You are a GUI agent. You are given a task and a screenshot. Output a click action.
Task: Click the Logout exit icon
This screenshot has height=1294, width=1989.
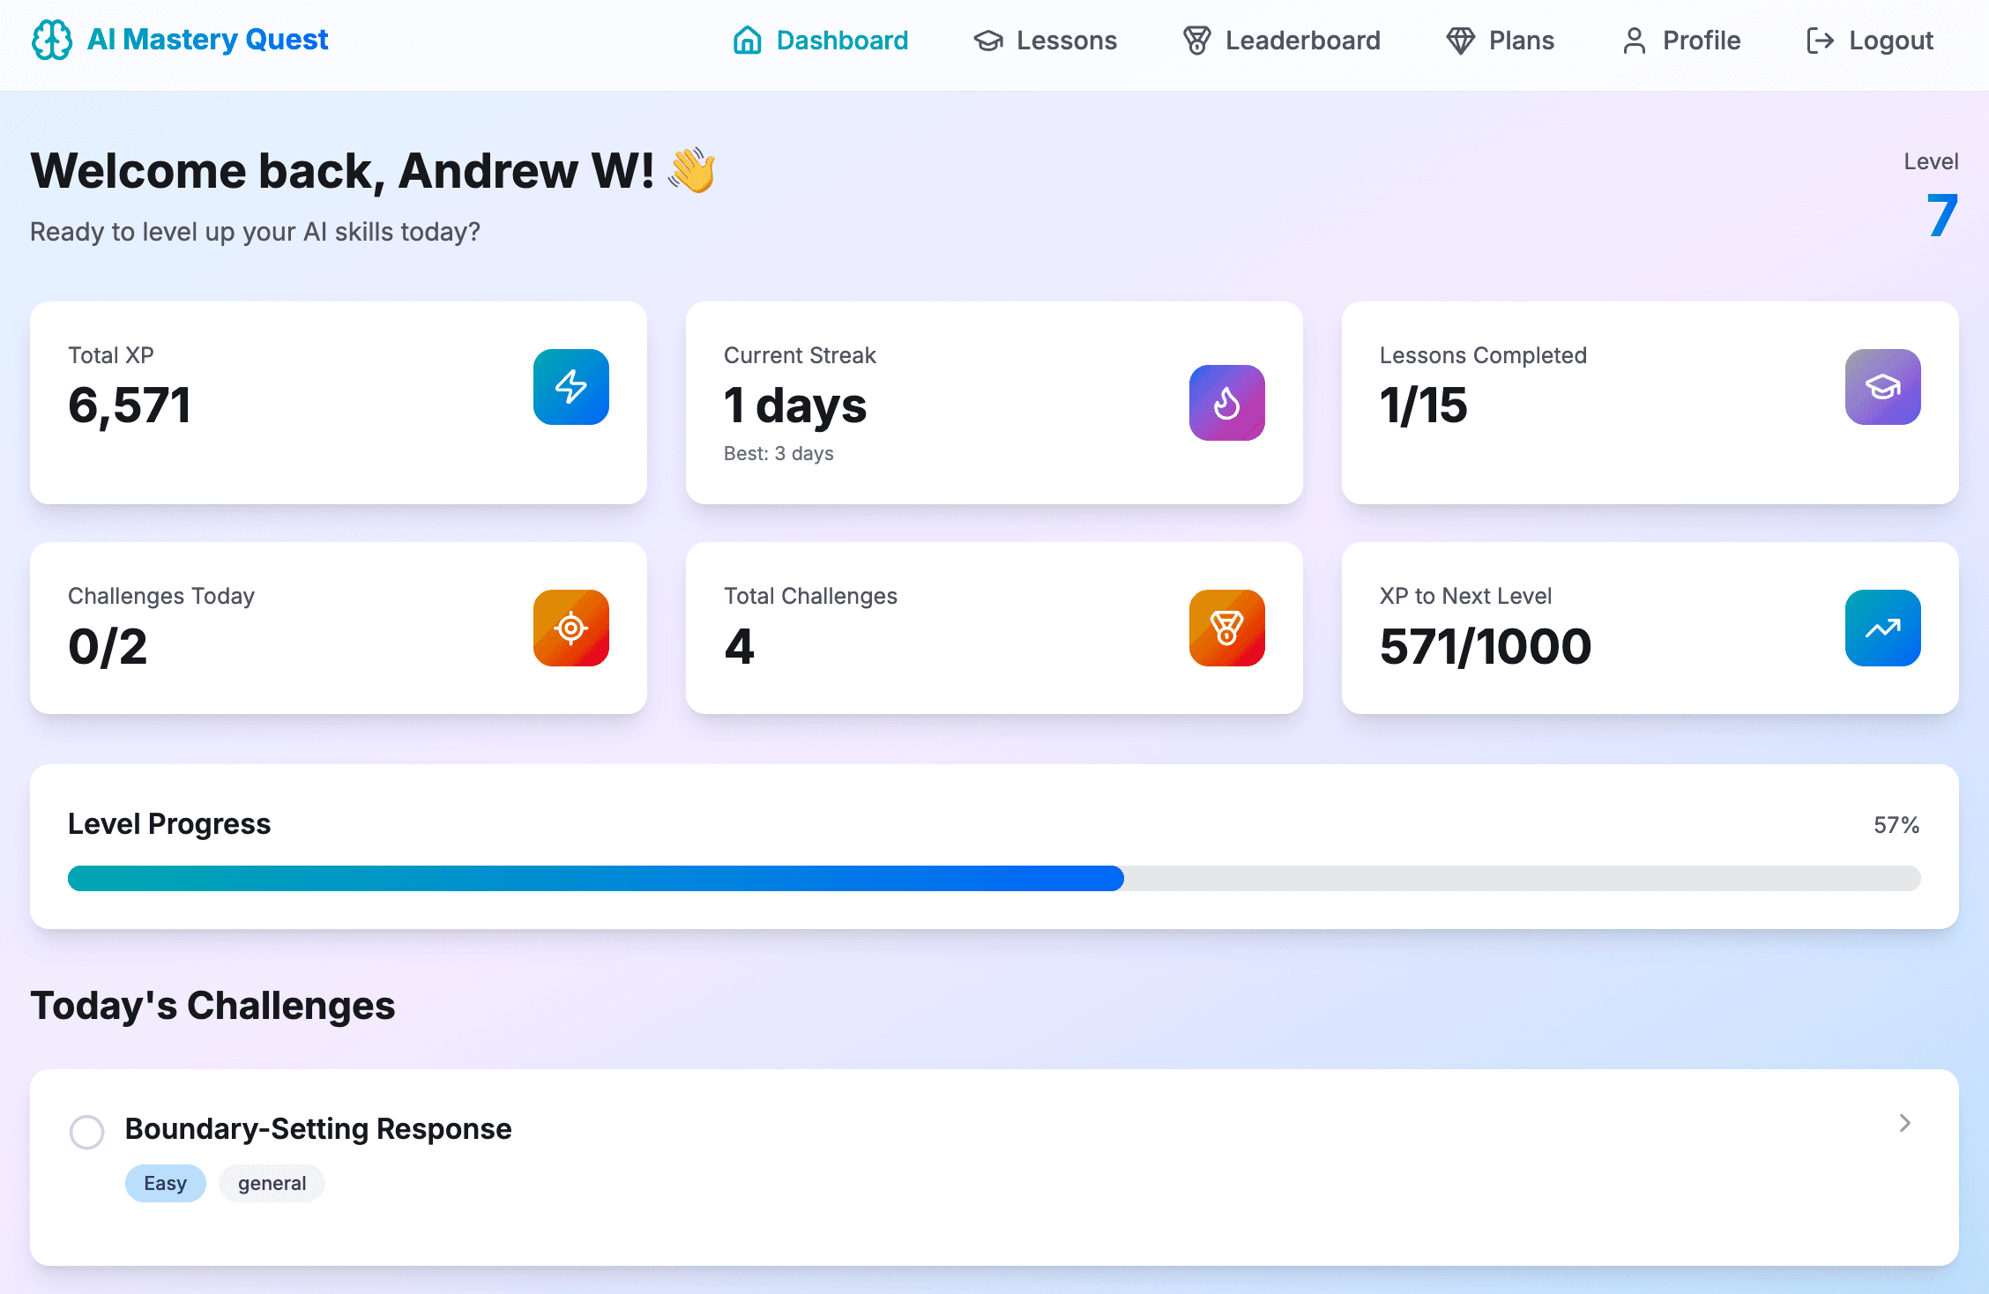(1820, 41)
